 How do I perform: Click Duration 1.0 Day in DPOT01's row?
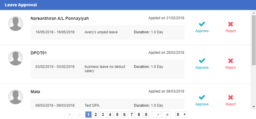click(149, 67)
